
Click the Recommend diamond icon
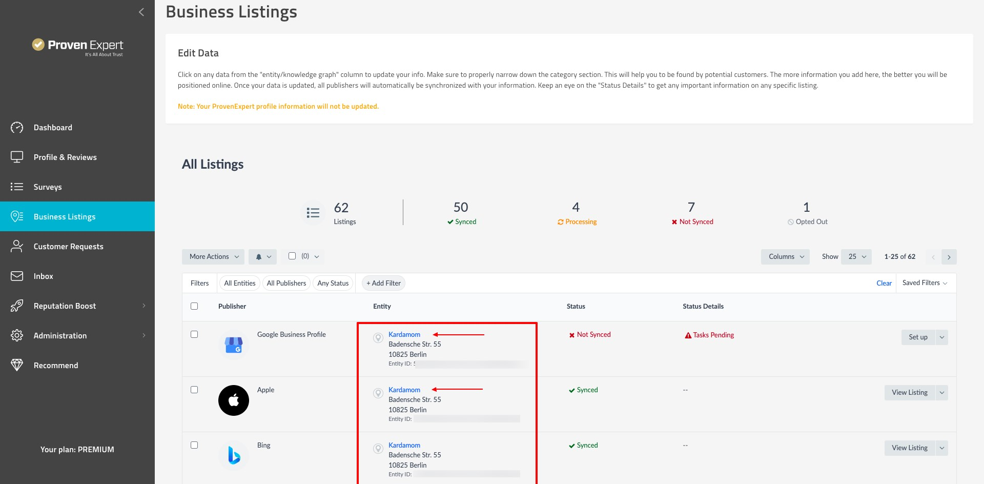17,365
